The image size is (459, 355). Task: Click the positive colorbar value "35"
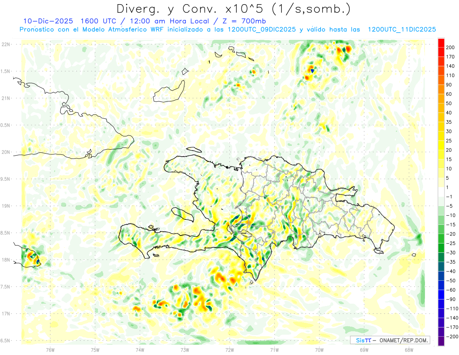tap(449, 122)
